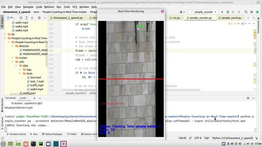Click Run with Coverage icon

click(x=233, y=12)
